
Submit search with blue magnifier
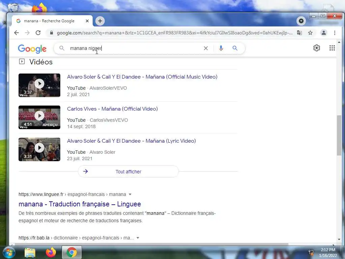tap(235, 48)
